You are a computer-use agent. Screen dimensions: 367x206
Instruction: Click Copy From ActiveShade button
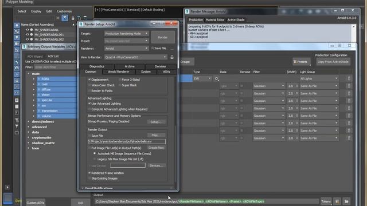333,62
